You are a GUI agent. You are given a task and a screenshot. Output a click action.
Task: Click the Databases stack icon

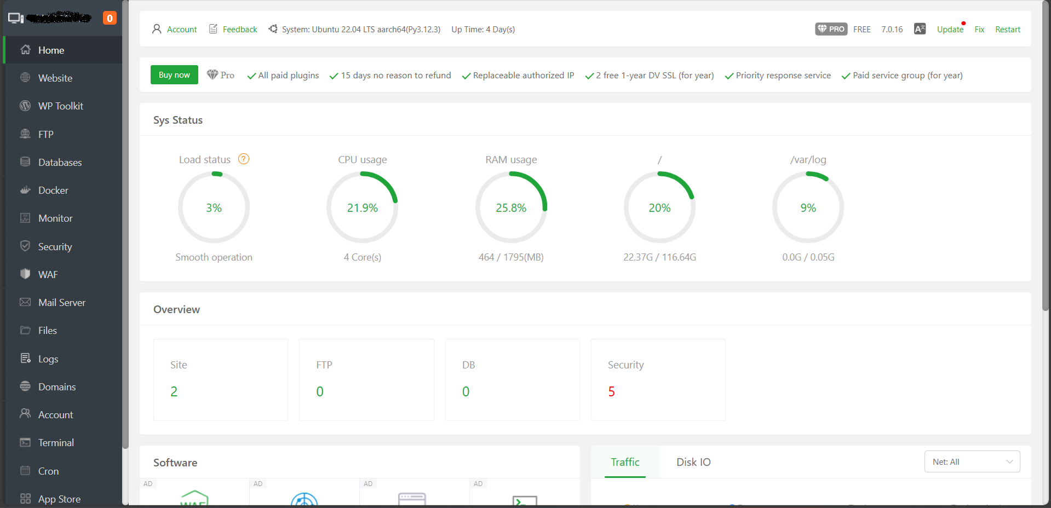(x=25, y=162)
